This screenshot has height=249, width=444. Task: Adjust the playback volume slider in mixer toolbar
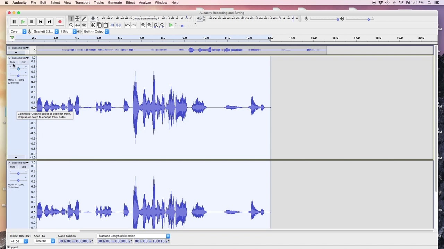(359, 19)
